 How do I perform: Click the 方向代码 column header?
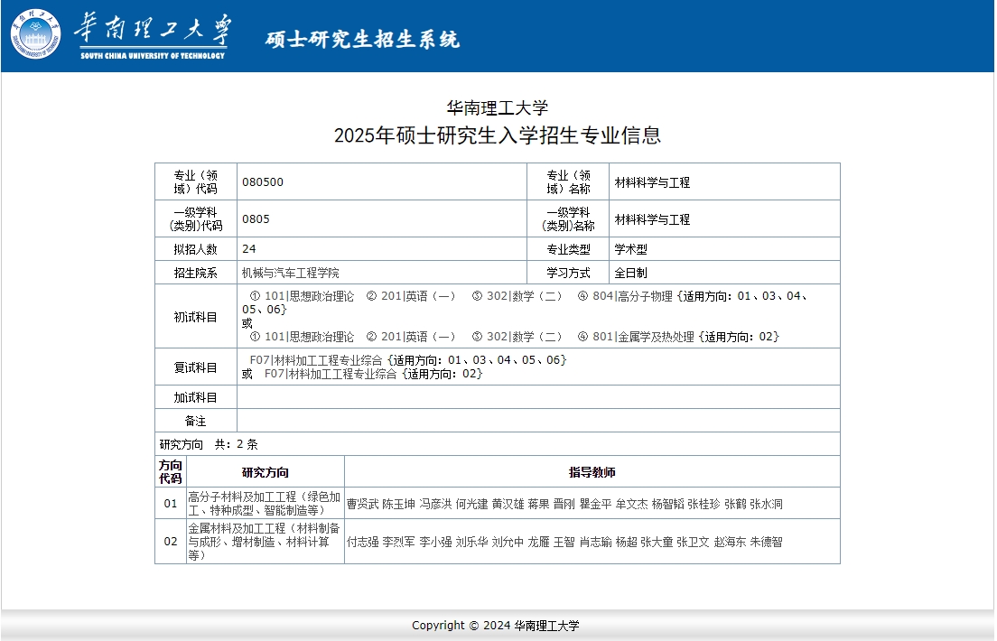click(171, 472)
